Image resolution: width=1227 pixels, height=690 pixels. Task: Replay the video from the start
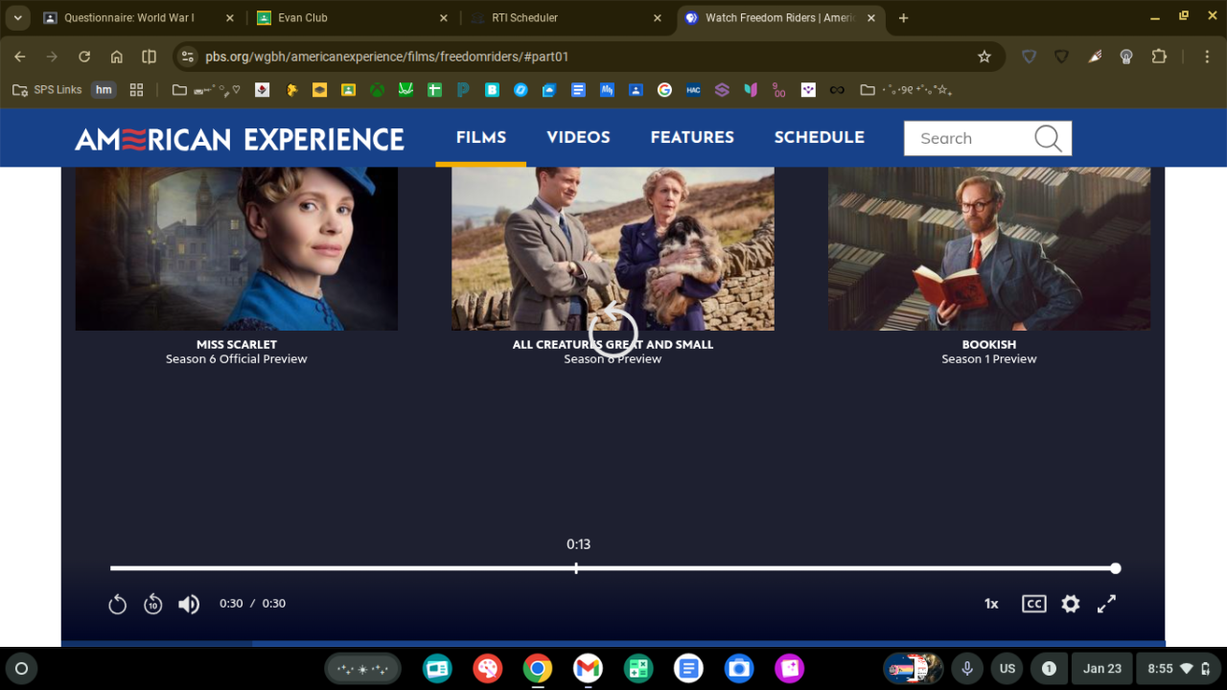tap(117, 604)
